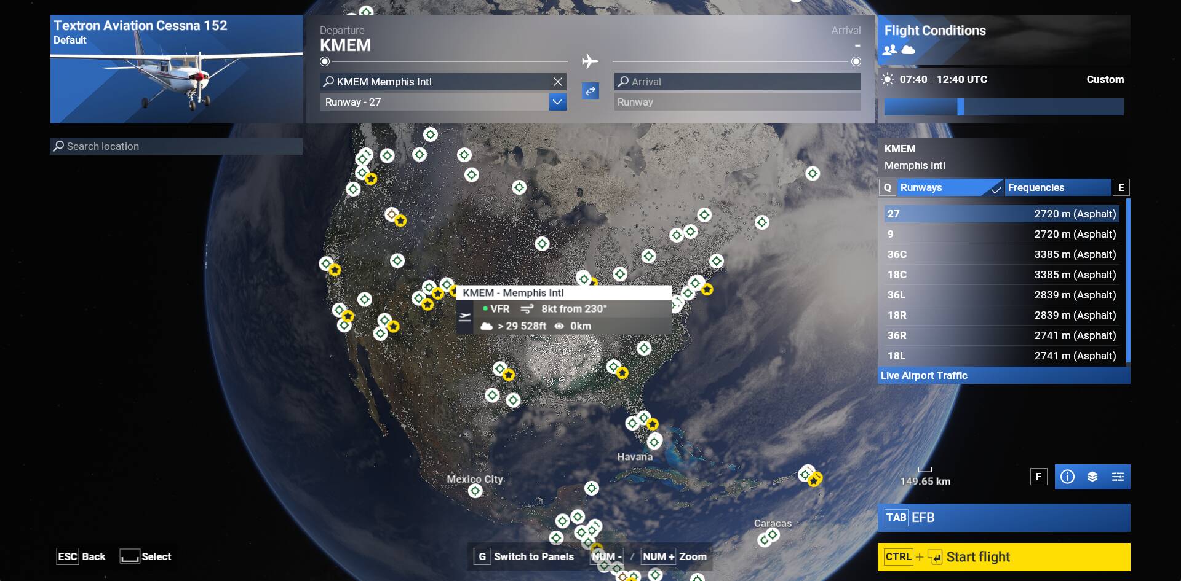The width and height of the screenshot is (1181, 581).
Task: Open the weather cloud icon in Flight Conditions
Action: pyautogui.click(x=908, y=51)
